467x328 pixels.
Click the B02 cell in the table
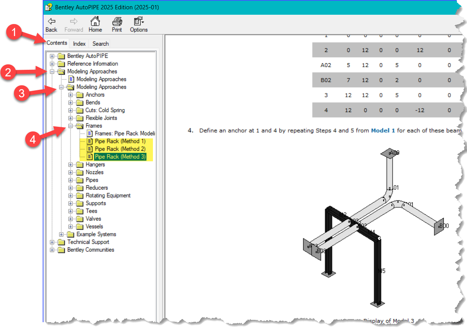(326, 80)
